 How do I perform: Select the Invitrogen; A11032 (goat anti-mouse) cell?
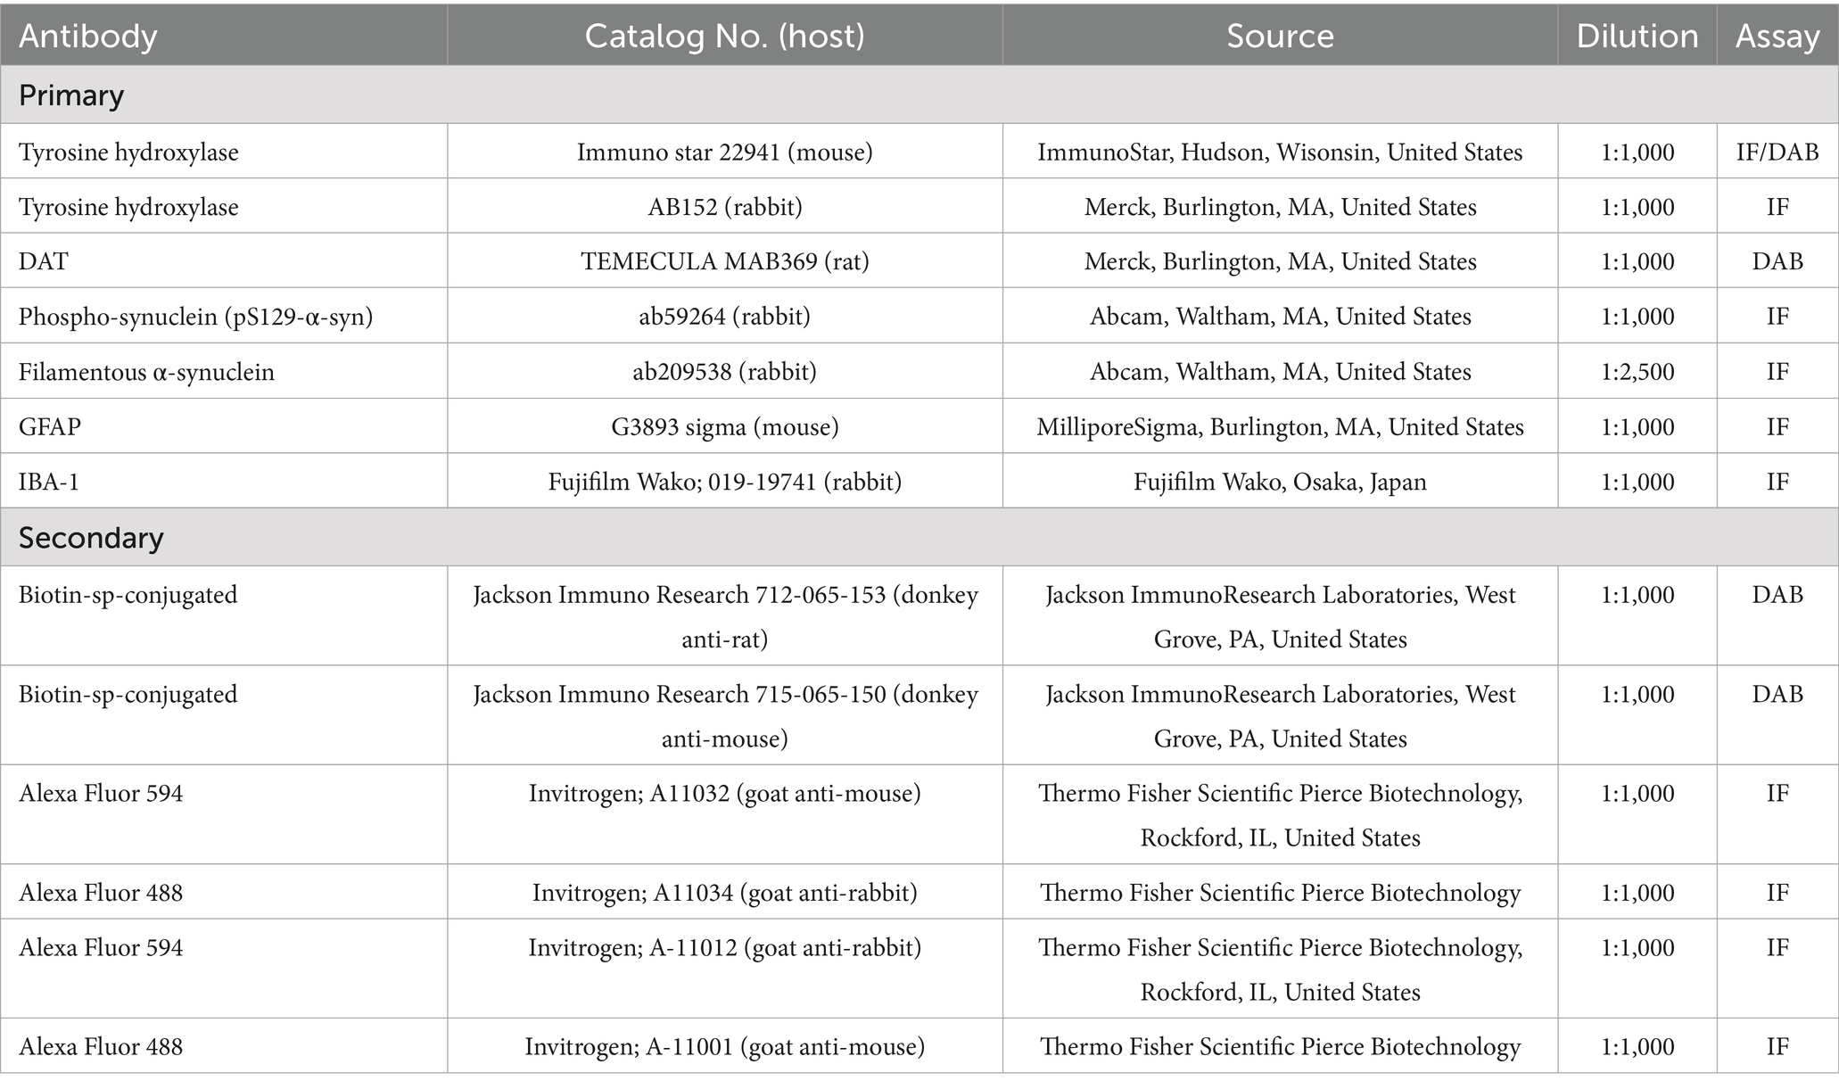pos(724,794)
